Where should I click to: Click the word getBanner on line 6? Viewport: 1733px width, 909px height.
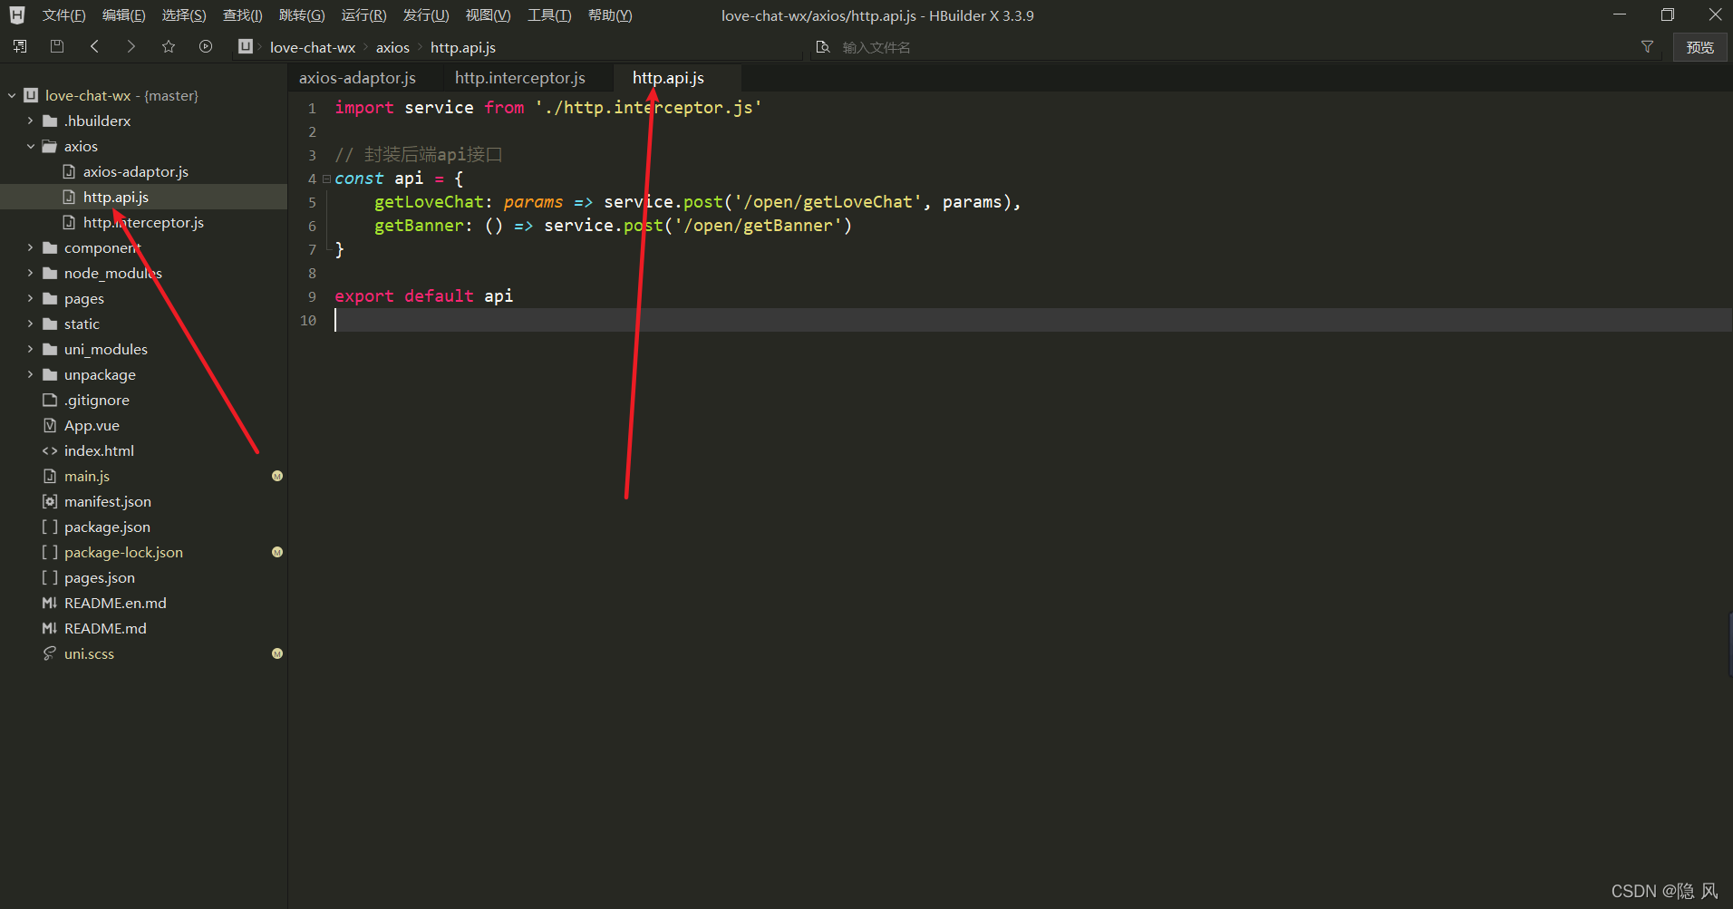[x=419, y=226]
